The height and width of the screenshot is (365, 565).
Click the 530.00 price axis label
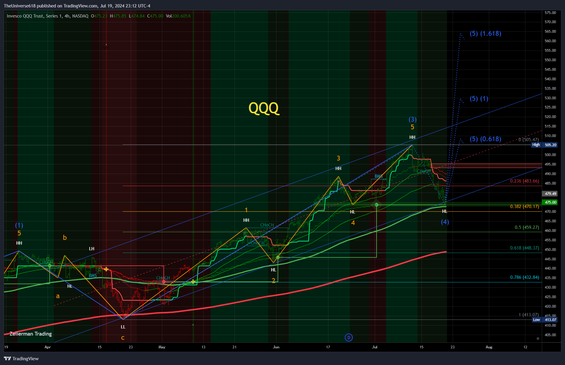550,98
